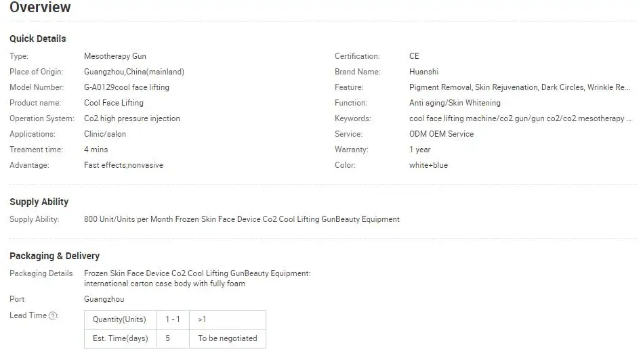Click the 'To be negotiated' cell

coord(228,338)
